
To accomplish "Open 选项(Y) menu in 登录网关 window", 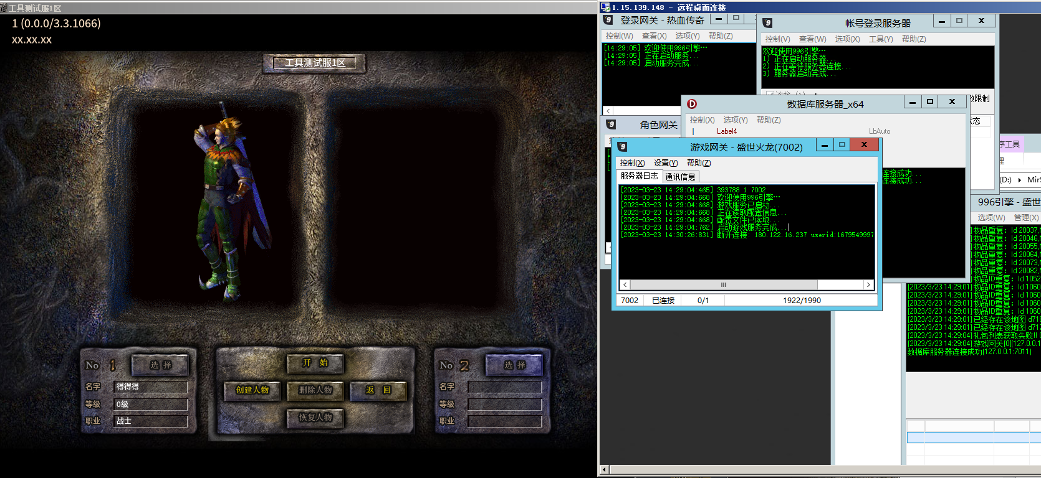I will coord(687,36).
